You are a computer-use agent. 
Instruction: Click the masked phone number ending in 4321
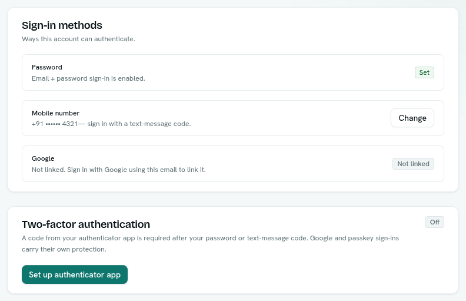point(55,124)
